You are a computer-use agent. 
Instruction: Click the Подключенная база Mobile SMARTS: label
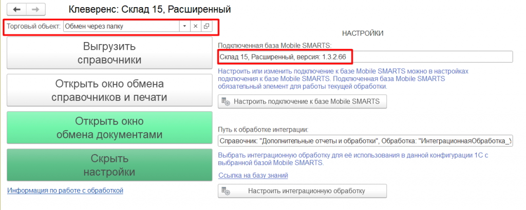275,46
